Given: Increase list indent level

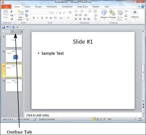Looking at the screenshot, I should tap(80, 15).
